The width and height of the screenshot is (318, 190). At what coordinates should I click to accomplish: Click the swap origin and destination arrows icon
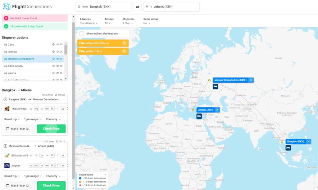coord(137,7)
